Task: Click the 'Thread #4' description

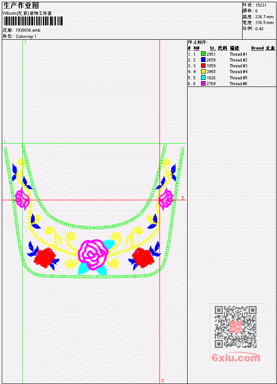Action: click(x=238, y=72)
